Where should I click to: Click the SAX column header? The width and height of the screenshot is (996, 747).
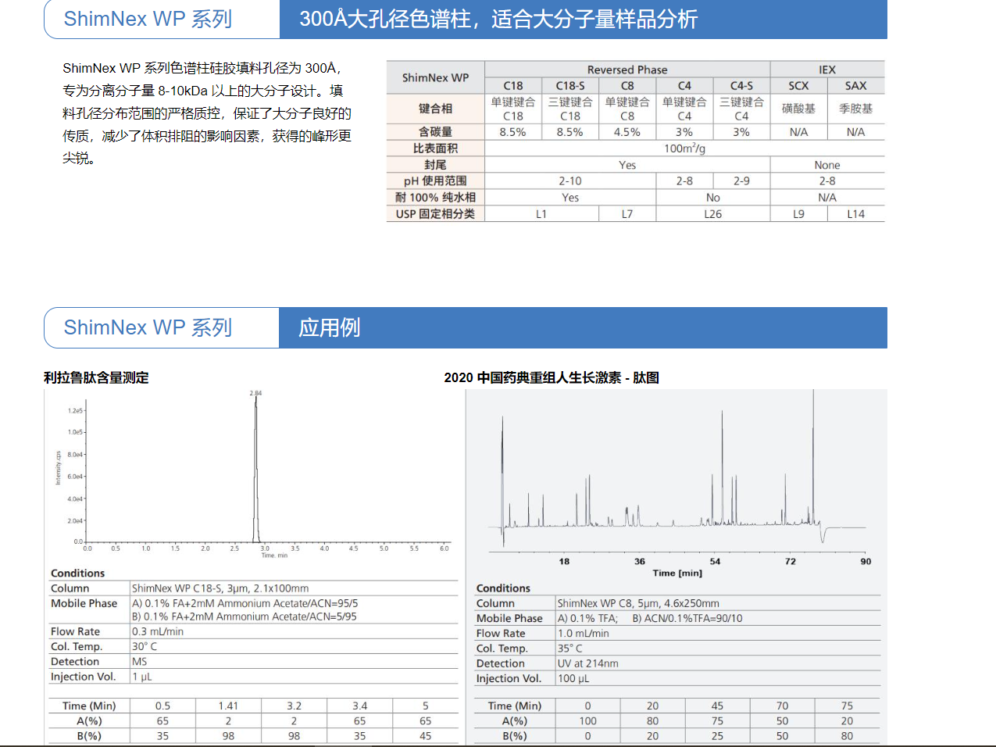855,86
